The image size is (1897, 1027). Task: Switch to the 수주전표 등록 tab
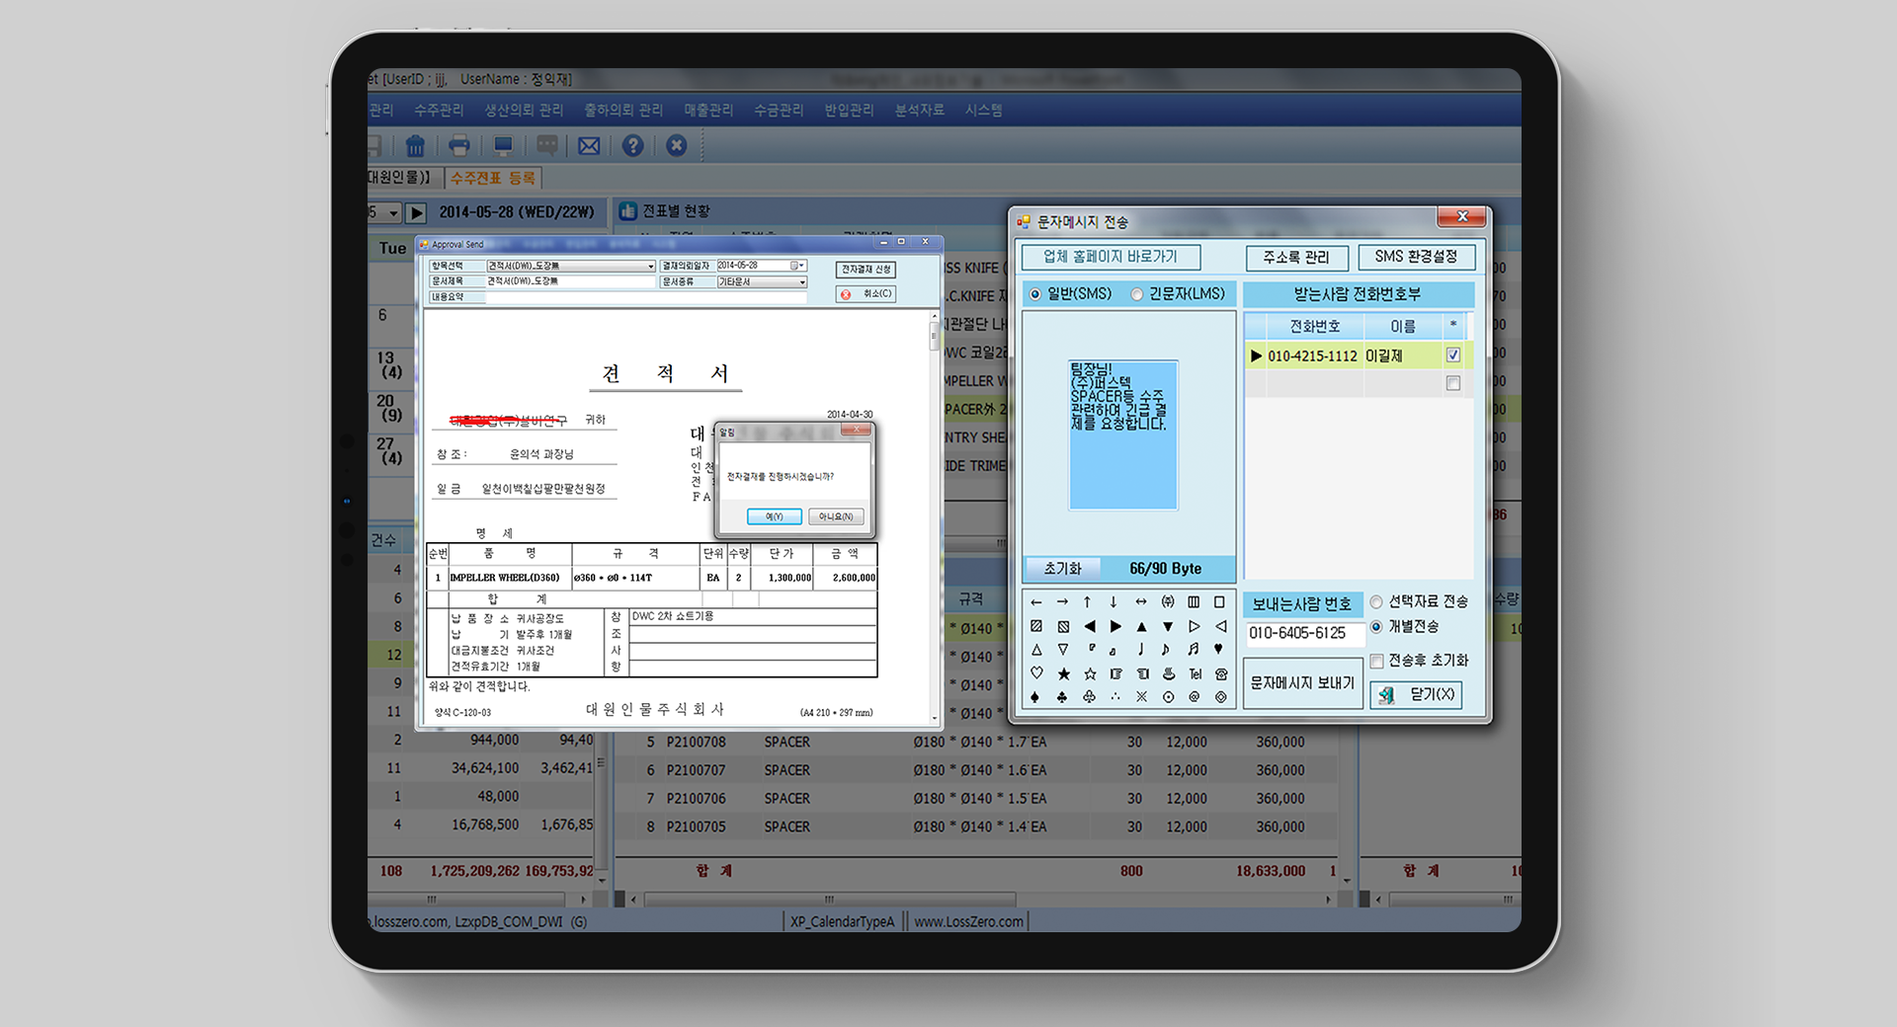[493, 179]
